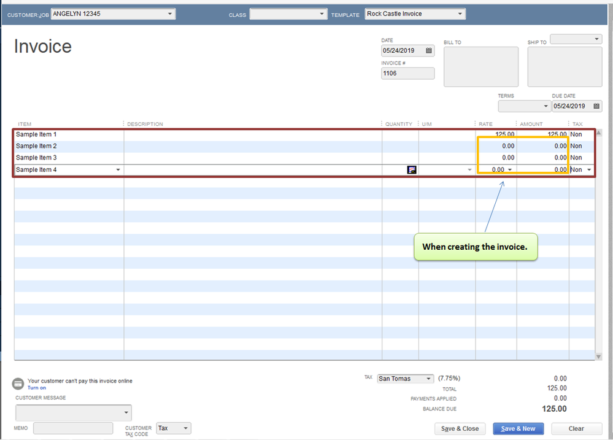Click the Save & New button
Viewport: 613px width, 440px height.
pos(518,429)
